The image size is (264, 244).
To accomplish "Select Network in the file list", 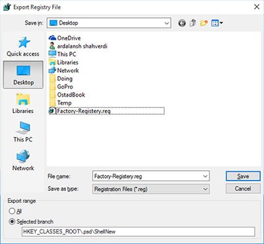I will (64, 71).
